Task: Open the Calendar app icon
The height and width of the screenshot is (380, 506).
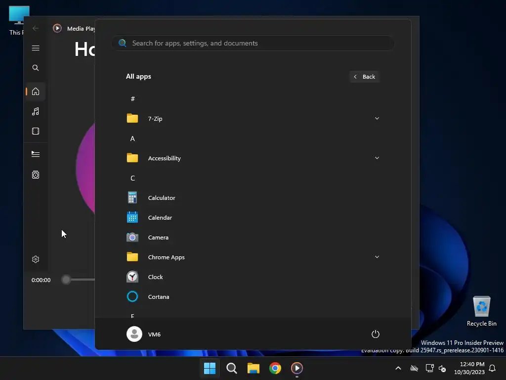Action: (x=132, y=218)
